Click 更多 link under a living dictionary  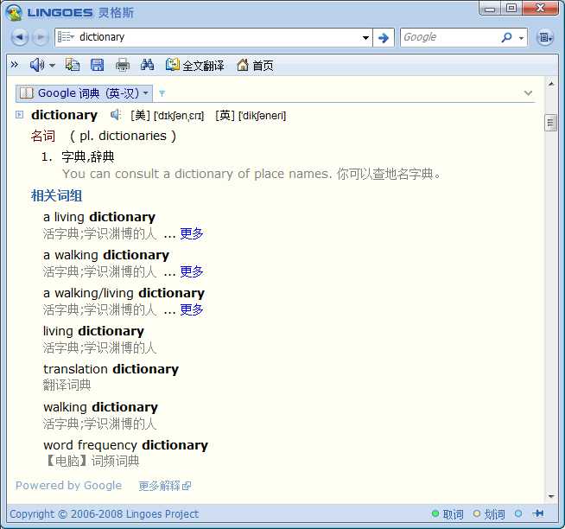point(192,233)
